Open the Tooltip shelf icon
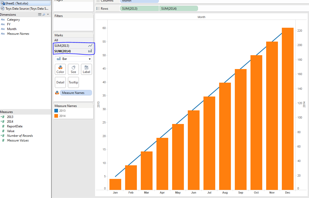This screenshot has width=309, height=198. (x=73, y=82)
